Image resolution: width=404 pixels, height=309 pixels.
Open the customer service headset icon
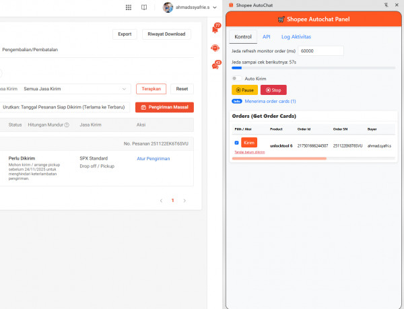click(215, 48)
